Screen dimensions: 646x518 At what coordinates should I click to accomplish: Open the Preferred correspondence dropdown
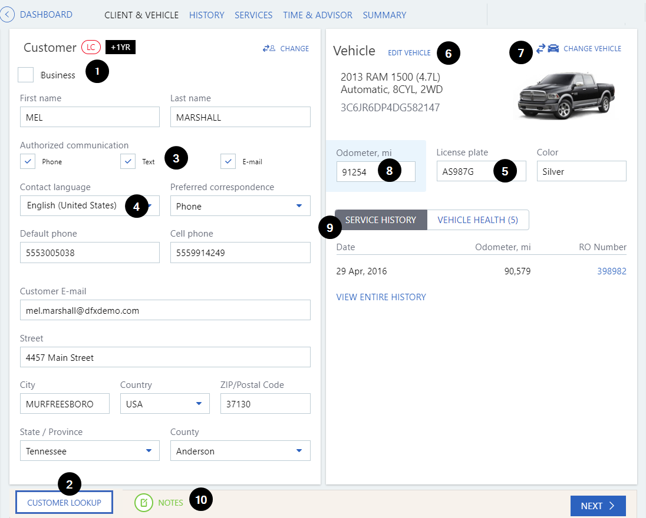pos(240,206)
